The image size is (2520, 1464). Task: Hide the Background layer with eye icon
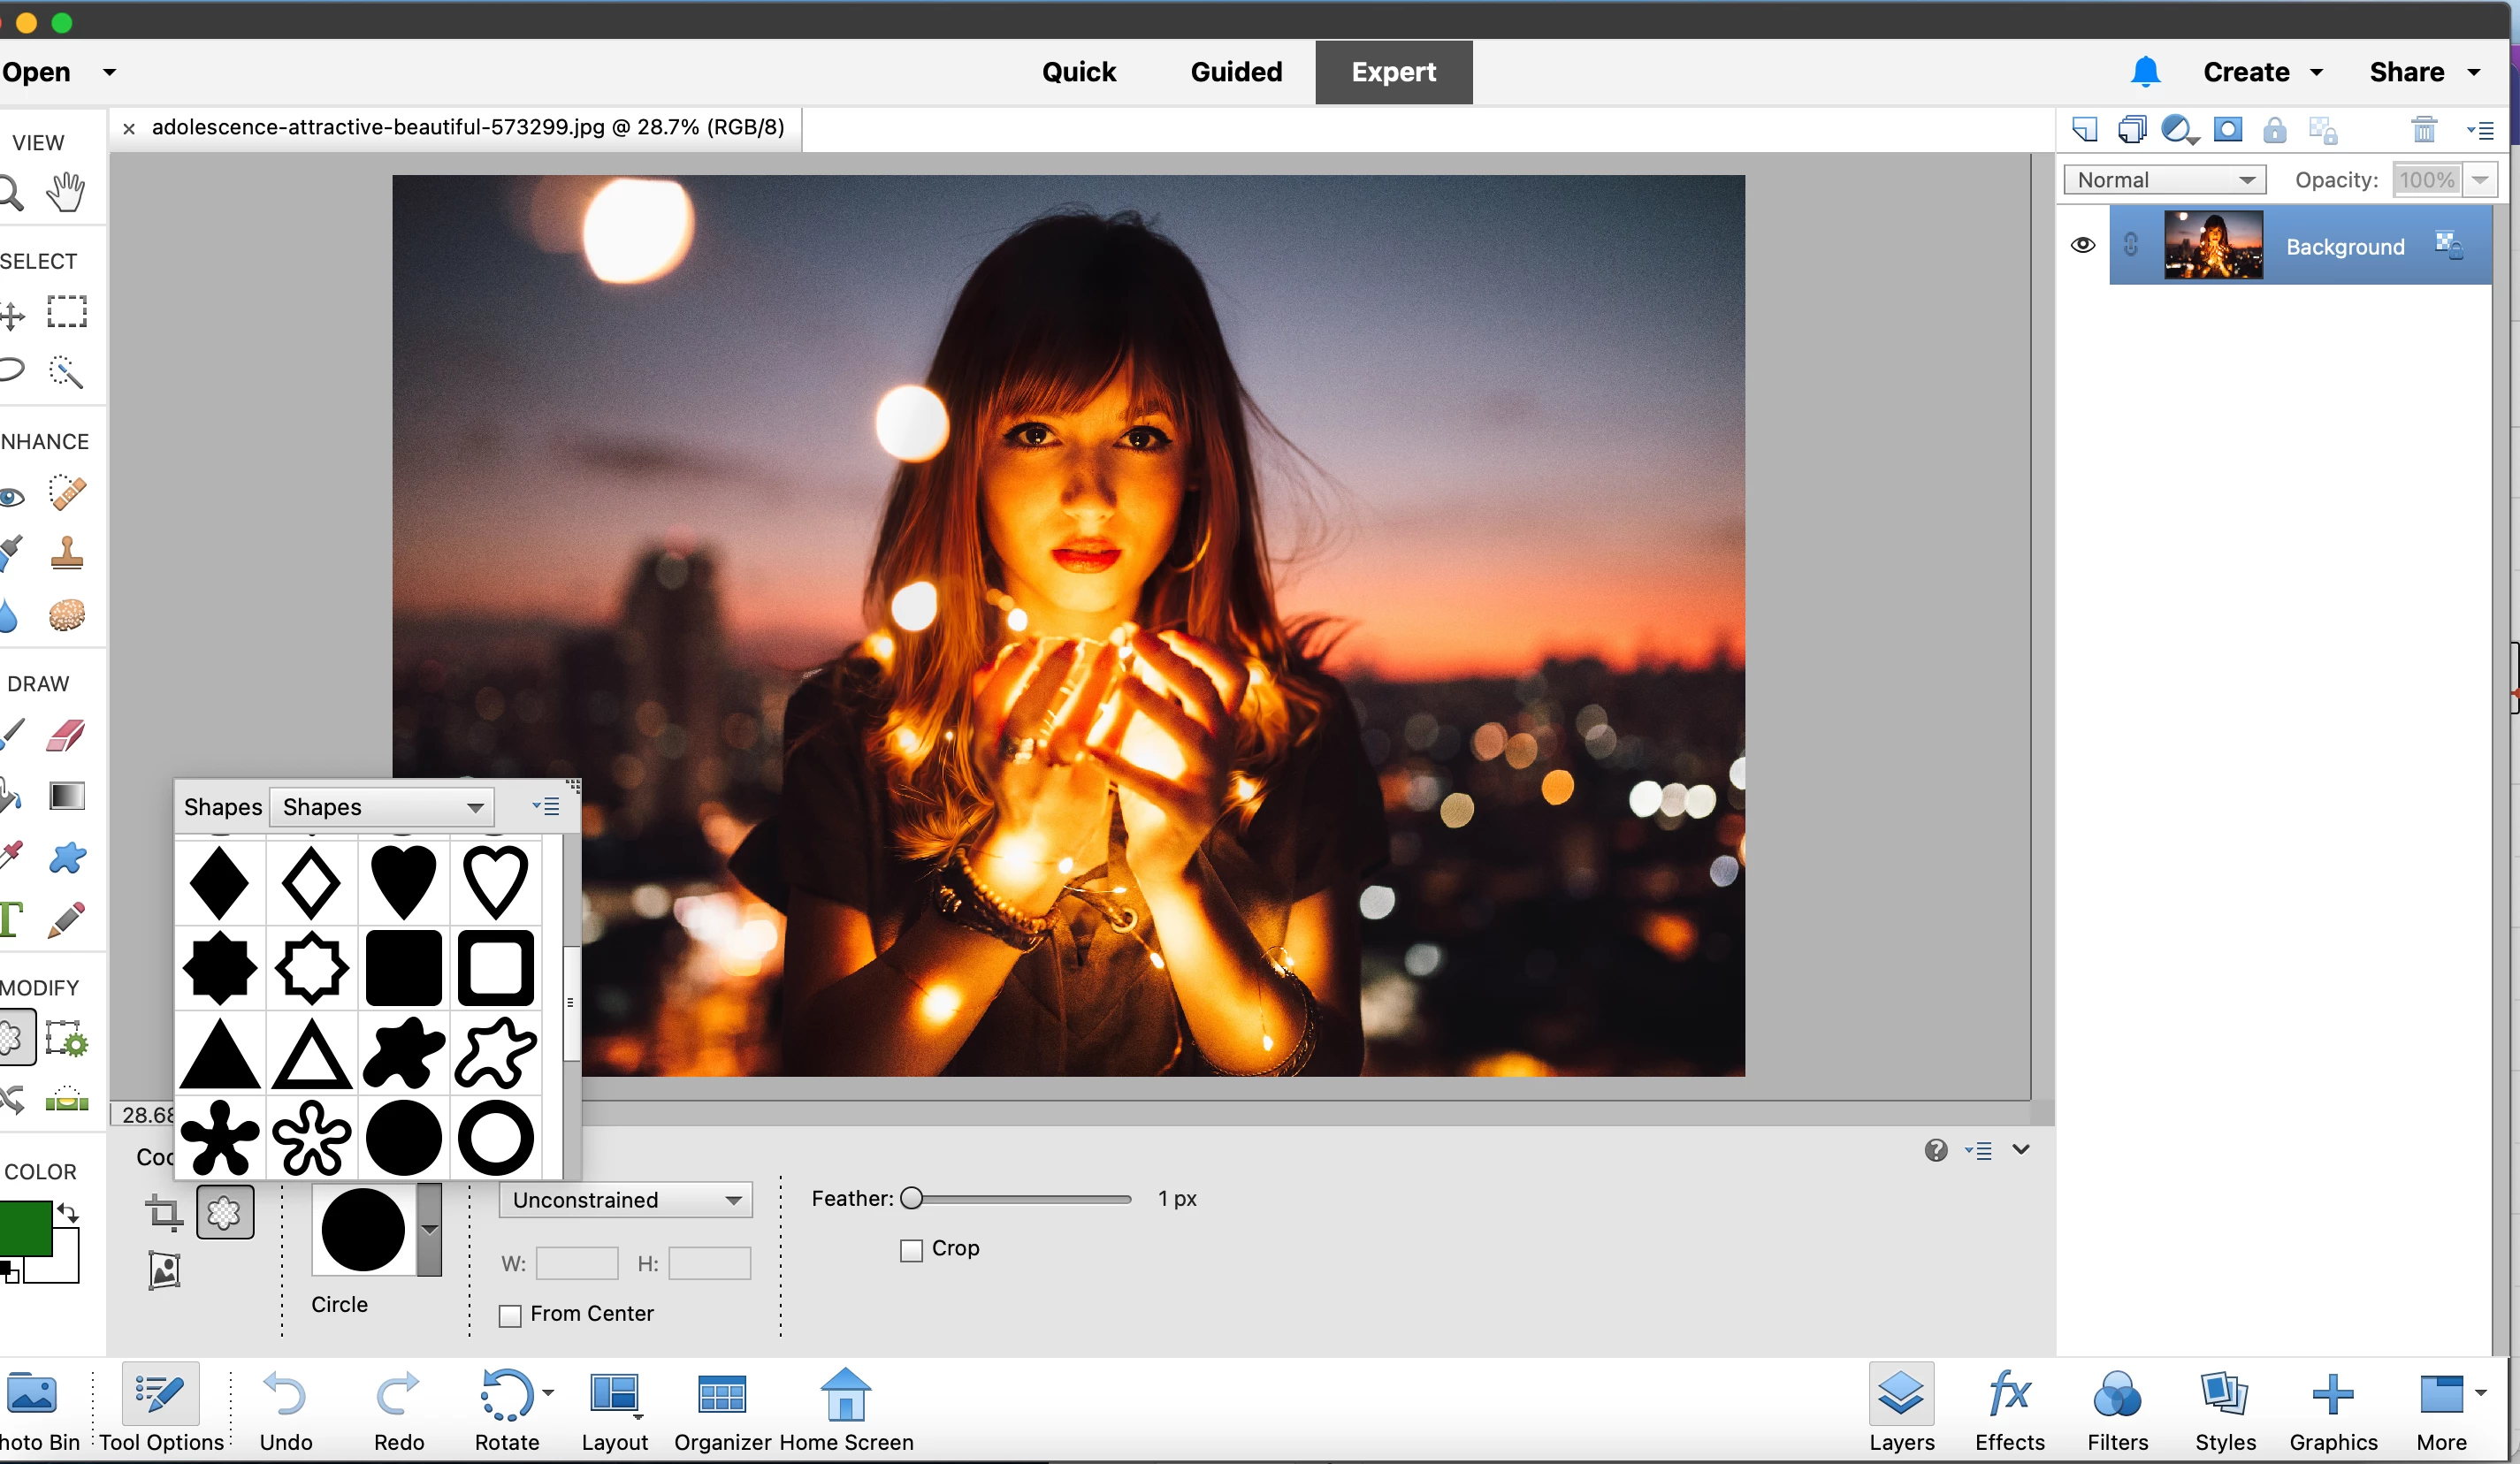click(x=2082, y=246)
